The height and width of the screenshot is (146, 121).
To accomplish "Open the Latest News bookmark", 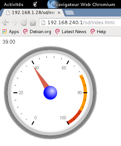I will pyautogui.click(x=71, y=31).
